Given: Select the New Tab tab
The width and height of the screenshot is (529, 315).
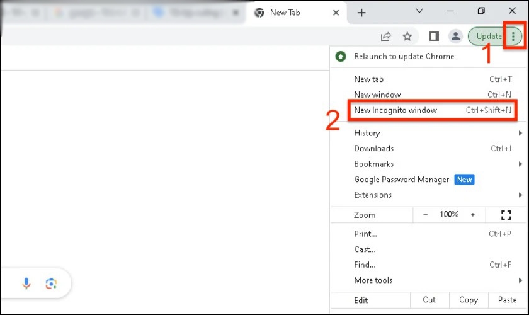Looking at the screenshot, I should pos(297,13).
